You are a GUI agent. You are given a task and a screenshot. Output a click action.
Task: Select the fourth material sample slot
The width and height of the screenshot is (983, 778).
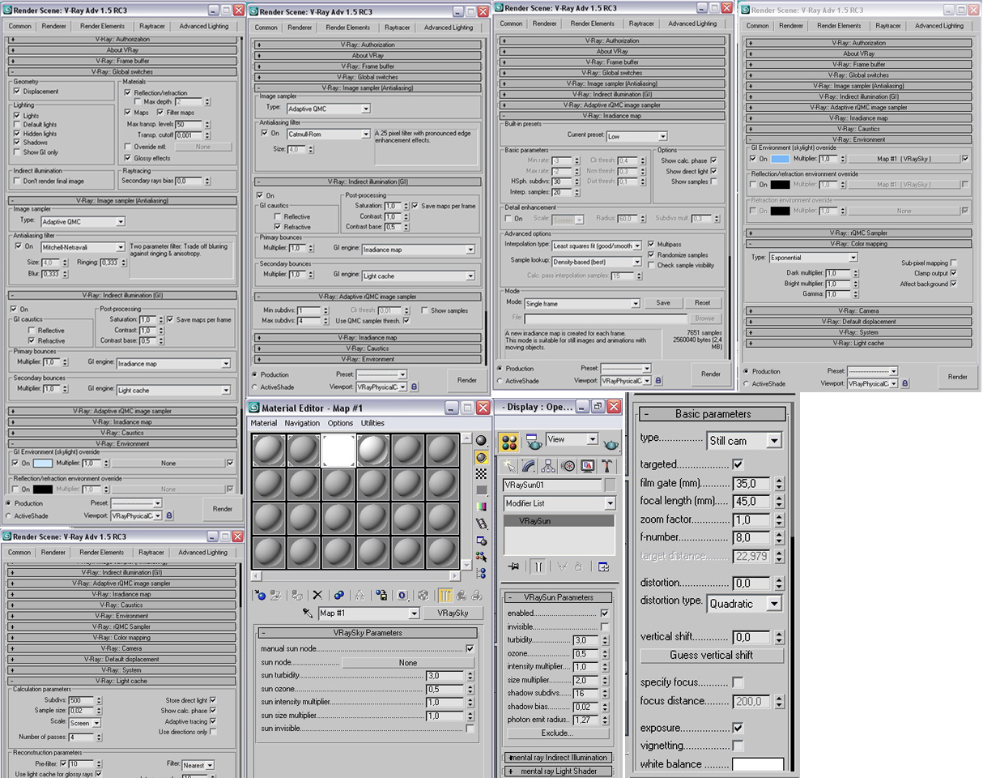click(372, 451)
